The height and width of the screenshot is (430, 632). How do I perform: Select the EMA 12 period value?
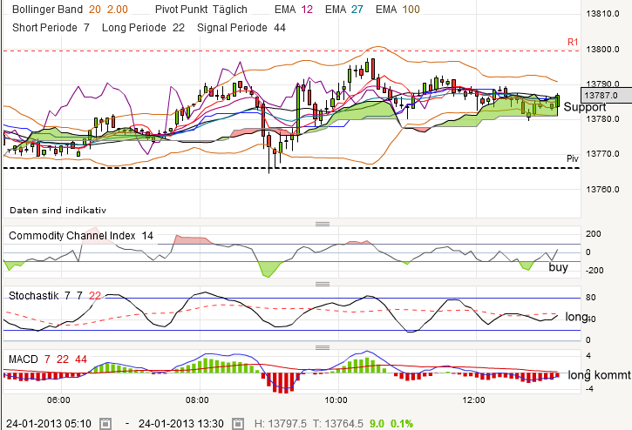[307, 10]
